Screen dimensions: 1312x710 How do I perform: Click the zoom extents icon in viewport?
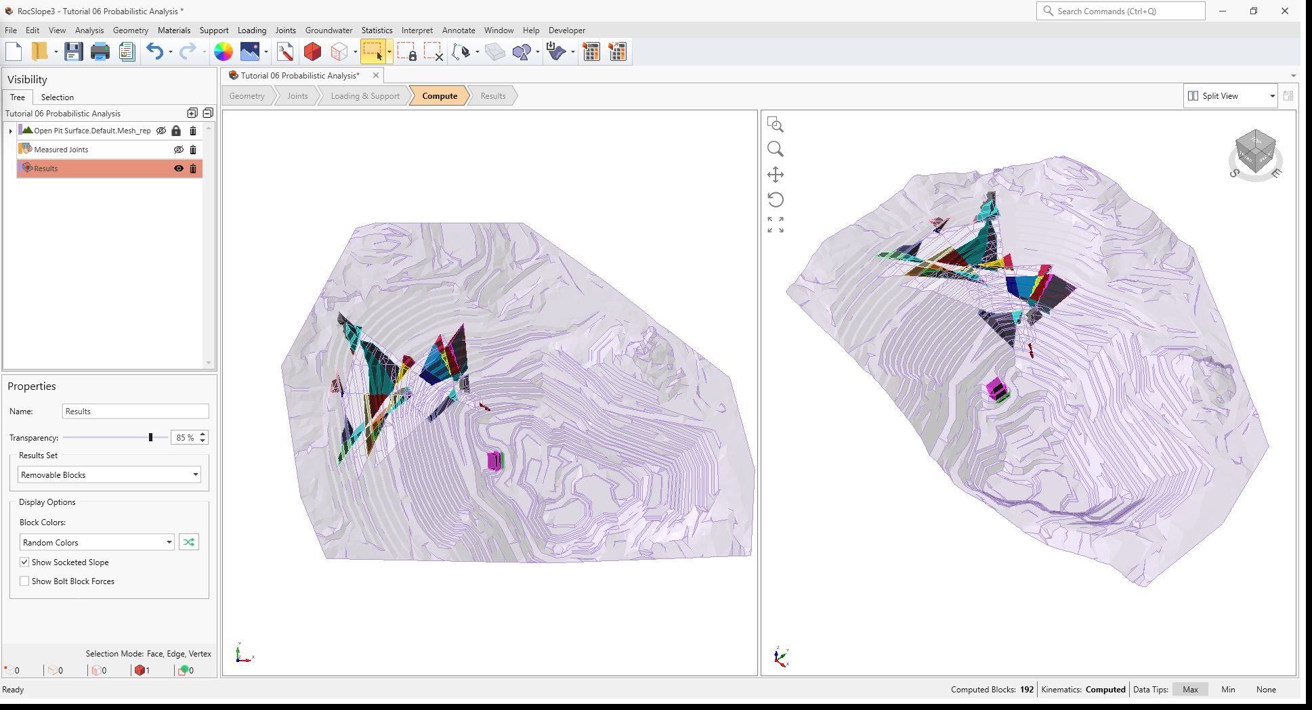pos(776,225)
